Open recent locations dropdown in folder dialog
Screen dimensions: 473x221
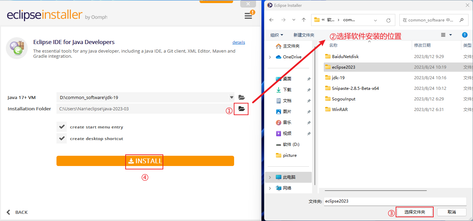coord(294,20)
